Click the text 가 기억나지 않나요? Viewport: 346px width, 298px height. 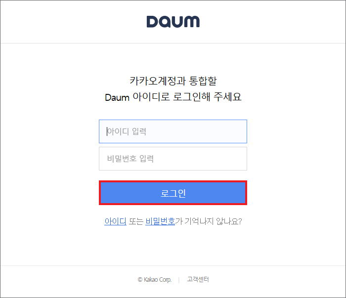pyautogui.click(x=209, y=221)
